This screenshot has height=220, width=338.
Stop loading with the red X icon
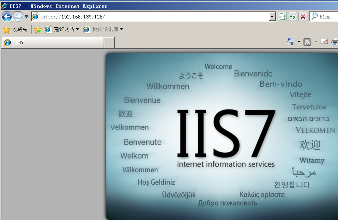[x=303, y=17]
